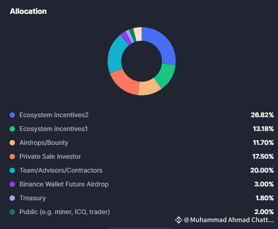The image size is (278, 229).
Task: Click the Allocation heading
Action: click(28, 11)
